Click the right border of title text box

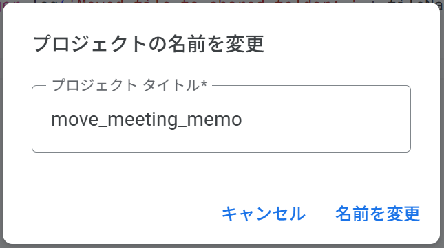pos(410,119)
